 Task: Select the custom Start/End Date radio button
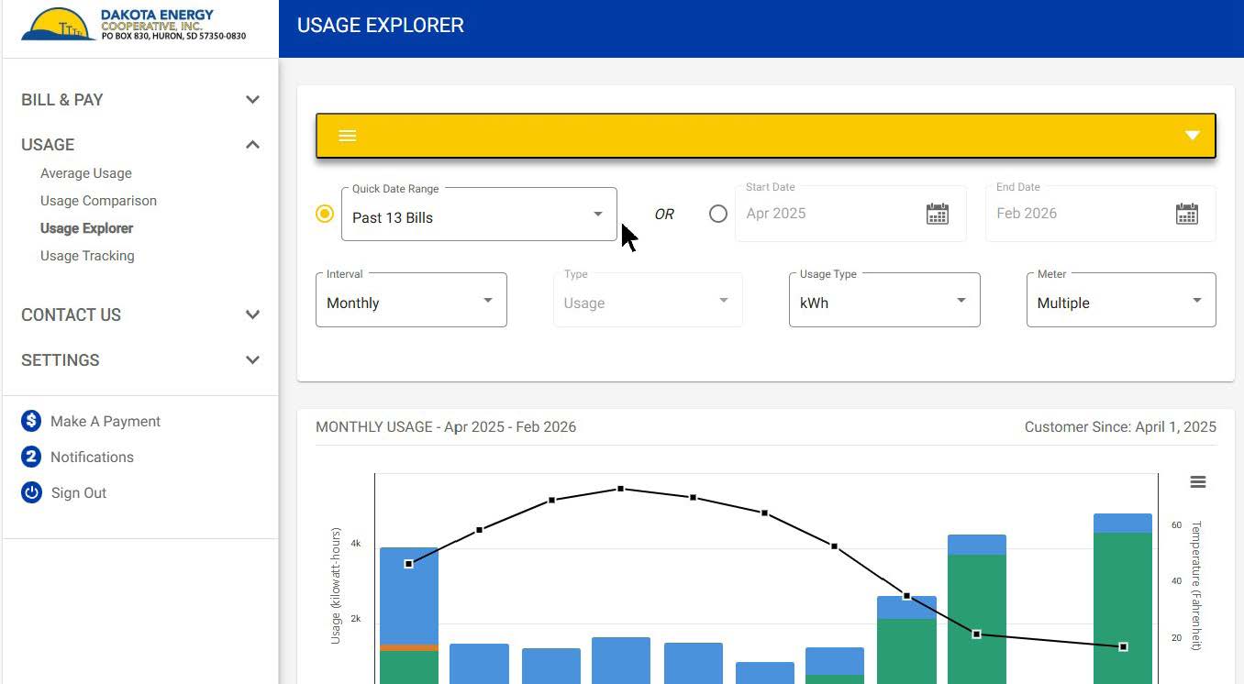click(x=718, y=214)
